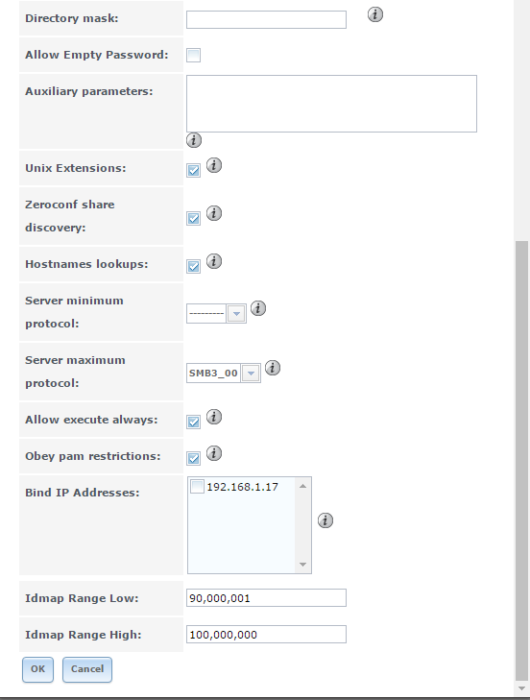Open Bind IP Addresses info icon
The width and height of the screenshot is (530, 700).
click(325, 520)
